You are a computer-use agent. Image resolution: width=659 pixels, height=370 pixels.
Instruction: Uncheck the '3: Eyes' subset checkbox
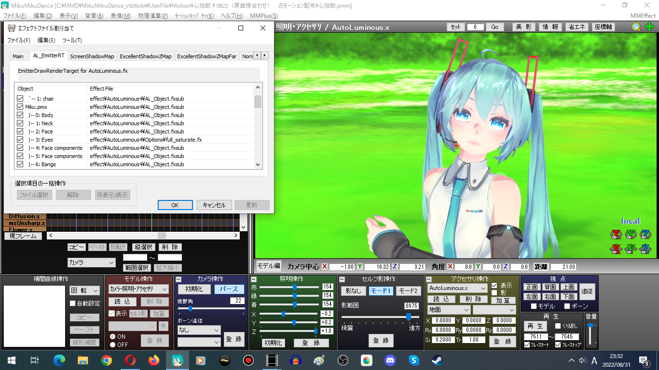(20, 140)
